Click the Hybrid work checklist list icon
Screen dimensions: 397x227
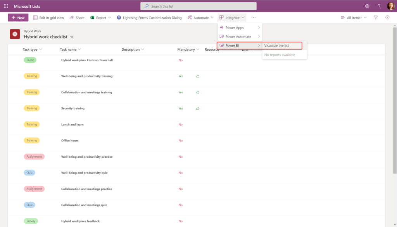pyautogui.click(x=15, y=34)
